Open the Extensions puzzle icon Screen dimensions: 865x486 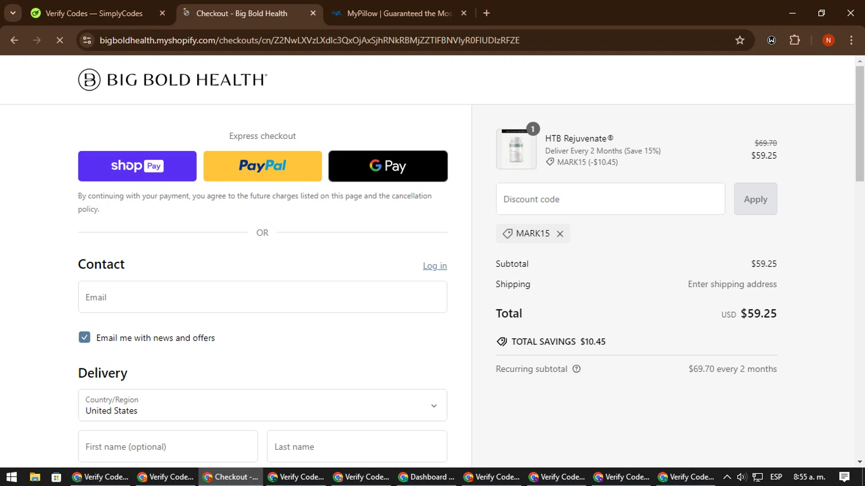795,40
